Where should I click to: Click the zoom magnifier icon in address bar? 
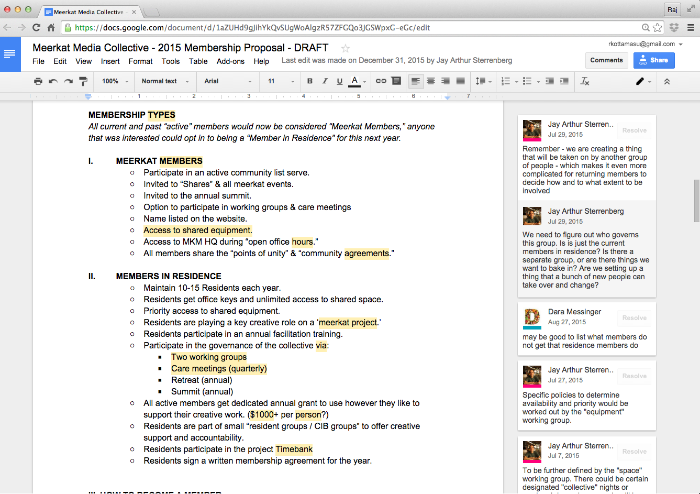[646, 28]
